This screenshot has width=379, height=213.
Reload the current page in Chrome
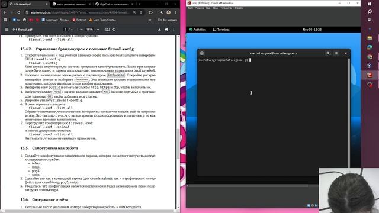18,12
